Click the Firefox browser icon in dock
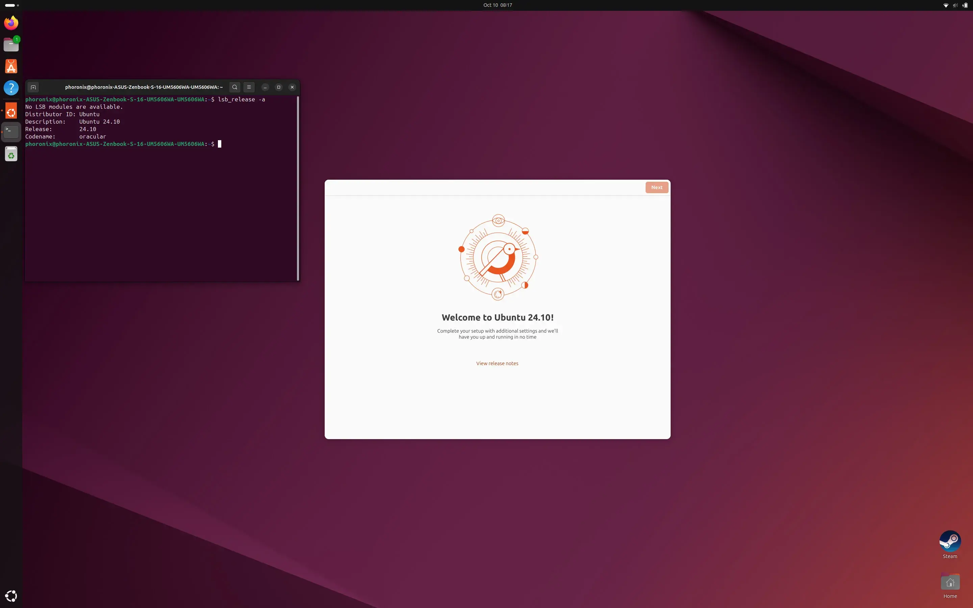This screenshot has width=973, height=608. point(10,22)
